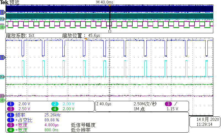Click channel 3 scale 2.50 V value
The height and width of the screenshot is (133, 221).
(x=24, y=109)
